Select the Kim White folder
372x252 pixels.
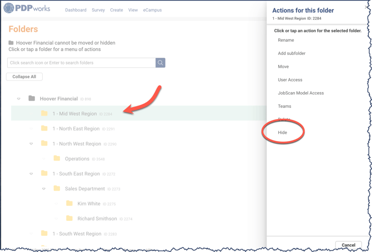coord(89,204)
